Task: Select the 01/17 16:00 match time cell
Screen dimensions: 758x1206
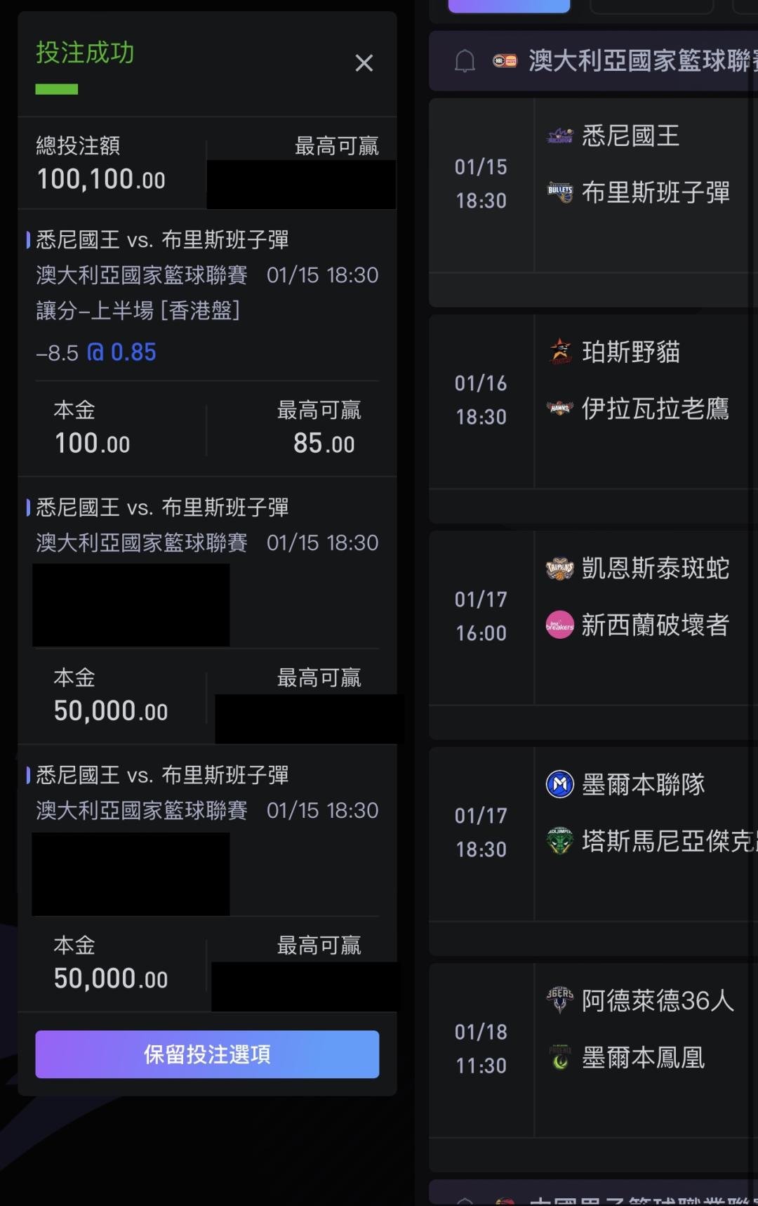Action: coord(481,616)
